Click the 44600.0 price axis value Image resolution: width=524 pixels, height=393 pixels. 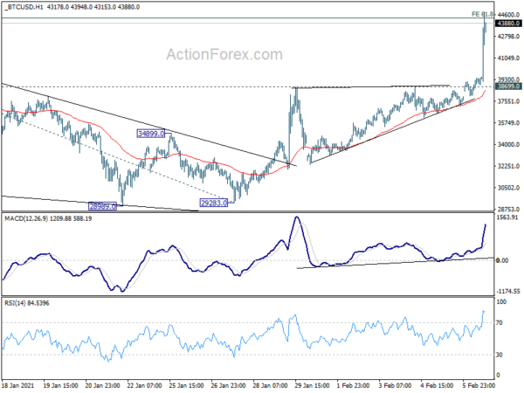pos(508,15)
